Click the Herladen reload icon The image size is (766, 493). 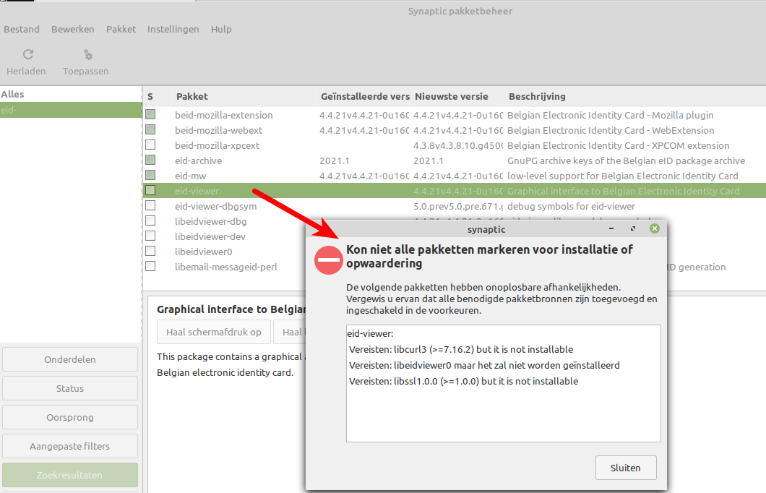pos(28,54)
